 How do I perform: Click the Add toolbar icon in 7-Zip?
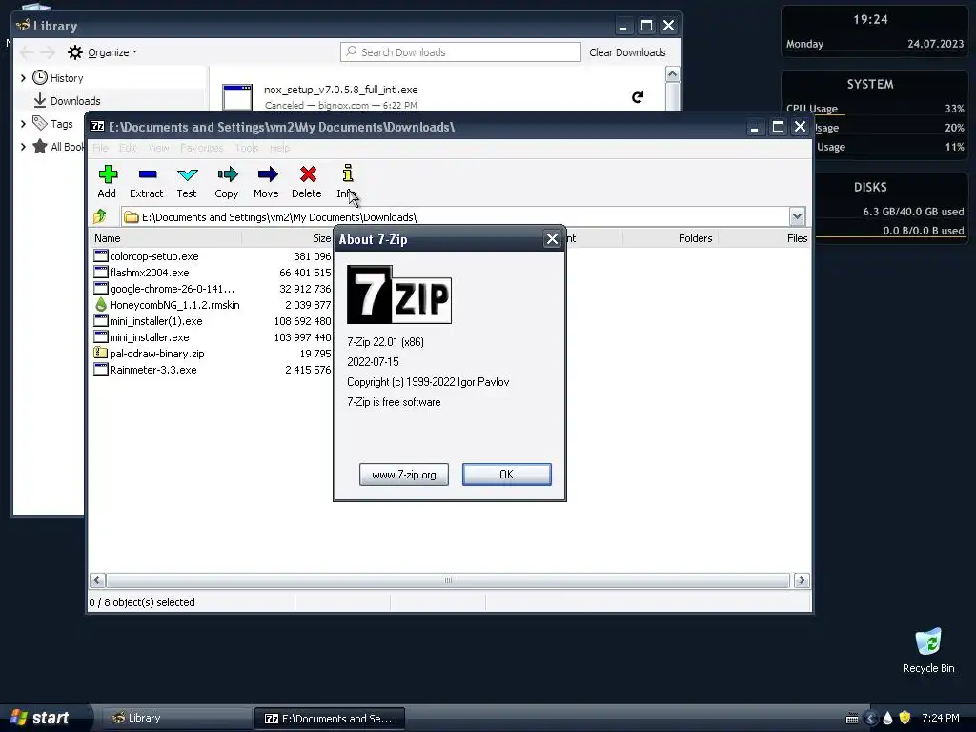[107, 181]
